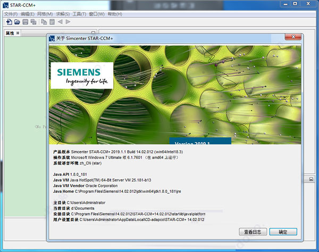The width and height of the screenshot is (319, 252).
Task: Click the grayed Copy toolbar icon
Action: (44, 22)
